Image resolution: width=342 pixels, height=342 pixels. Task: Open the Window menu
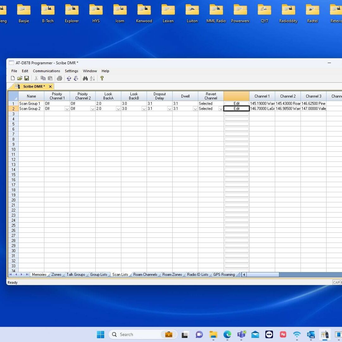(x=90, y=71)
